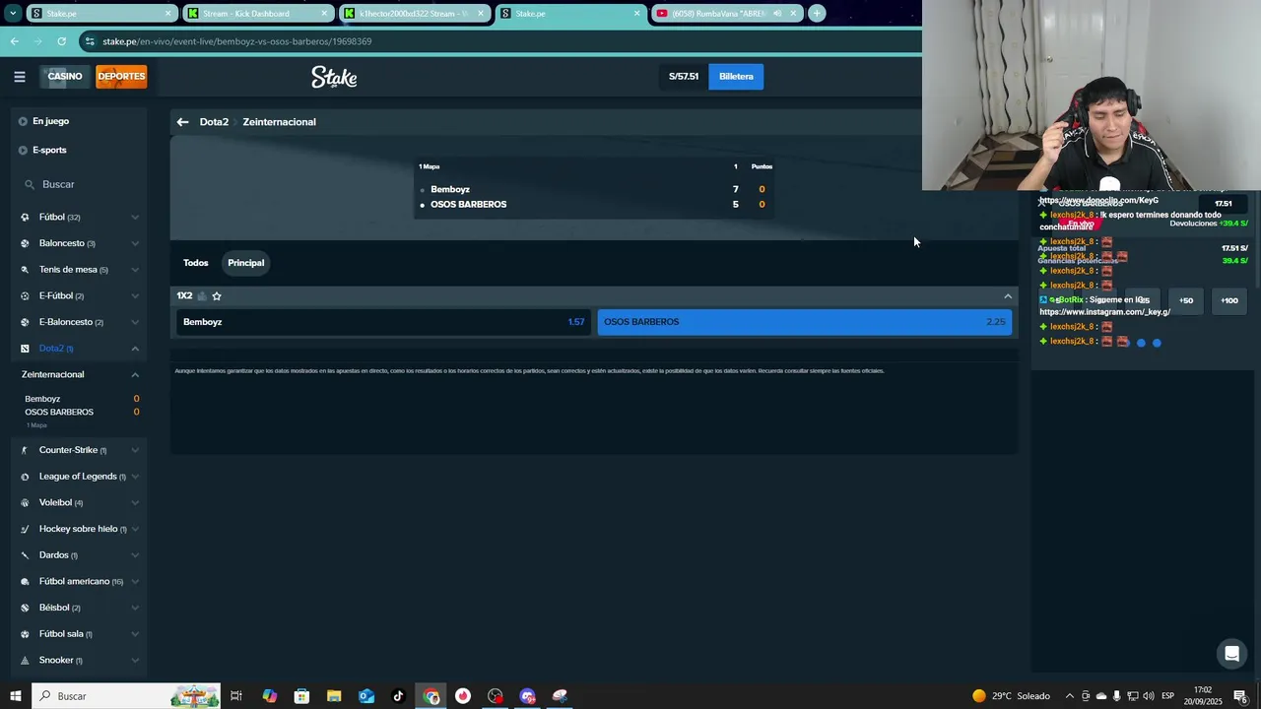Select the Principal markets tab
1261x709 pixels.
point(246,263)
